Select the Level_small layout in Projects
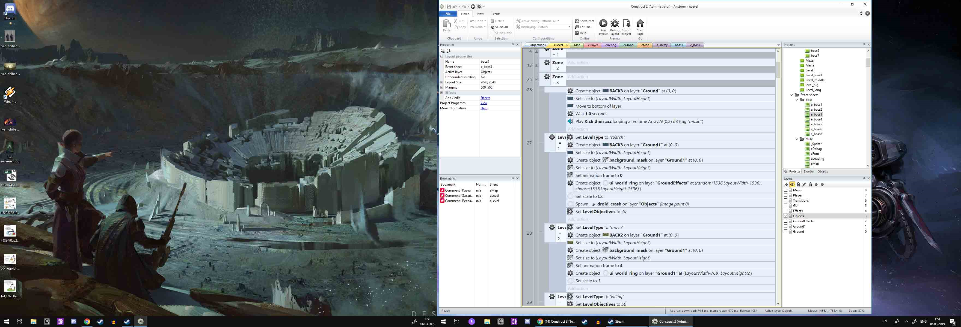The height and width of the screenshot is (327, 961). coord(814,75)
